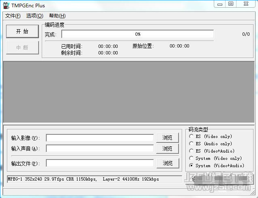258x198 pixels.
Task: Click 浏览 next to 输入声音
Action: click(x=168, y=148)
